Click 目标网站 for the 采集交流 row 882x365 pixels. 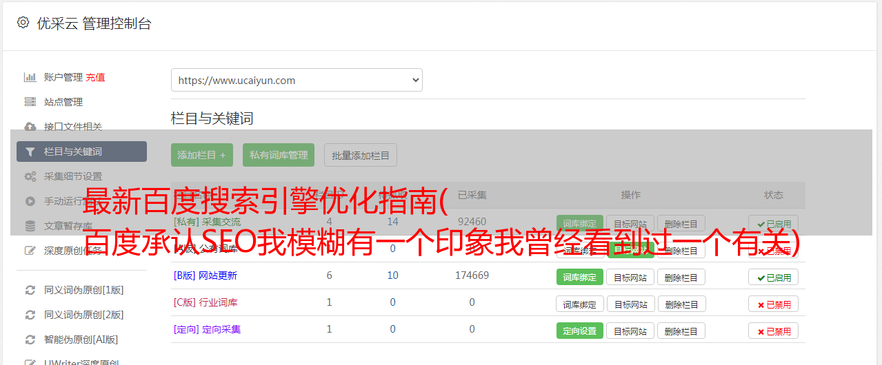tap(631, 223)
